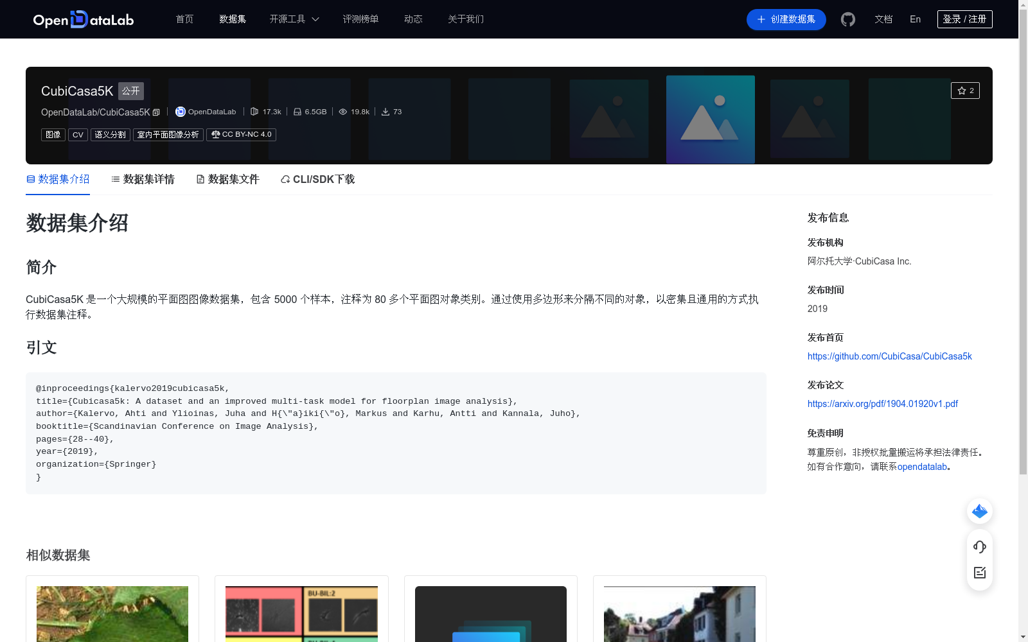
Task: Click the OpenDataLab logo
Action: point(84,19)
